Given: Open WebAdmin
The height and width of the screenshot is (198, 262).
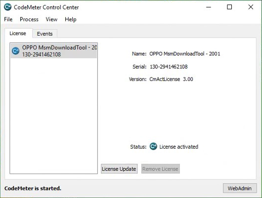Looking at the screenshot, I should click(240, 188).
